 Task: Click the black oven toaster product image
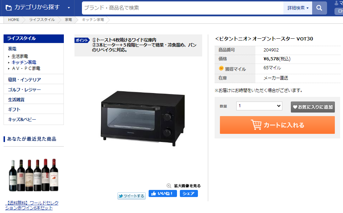pos(143,119)
